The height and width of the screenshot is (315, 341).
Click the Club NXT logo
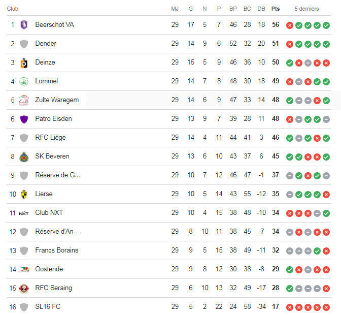[23, 213]
